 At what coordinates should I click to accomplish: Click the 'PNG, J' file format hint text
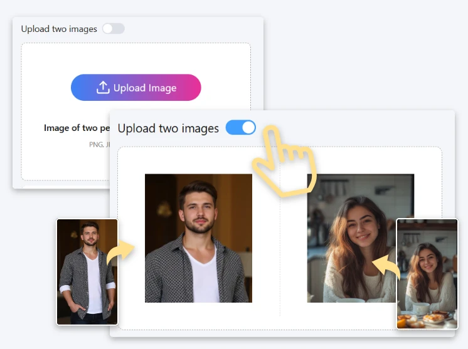coord(99,145)
